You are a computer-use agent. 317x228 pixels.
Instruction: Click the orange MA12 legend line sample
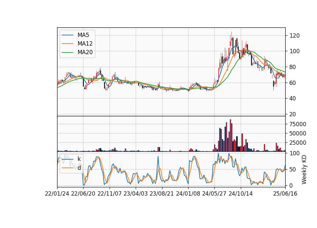(67, 44)
